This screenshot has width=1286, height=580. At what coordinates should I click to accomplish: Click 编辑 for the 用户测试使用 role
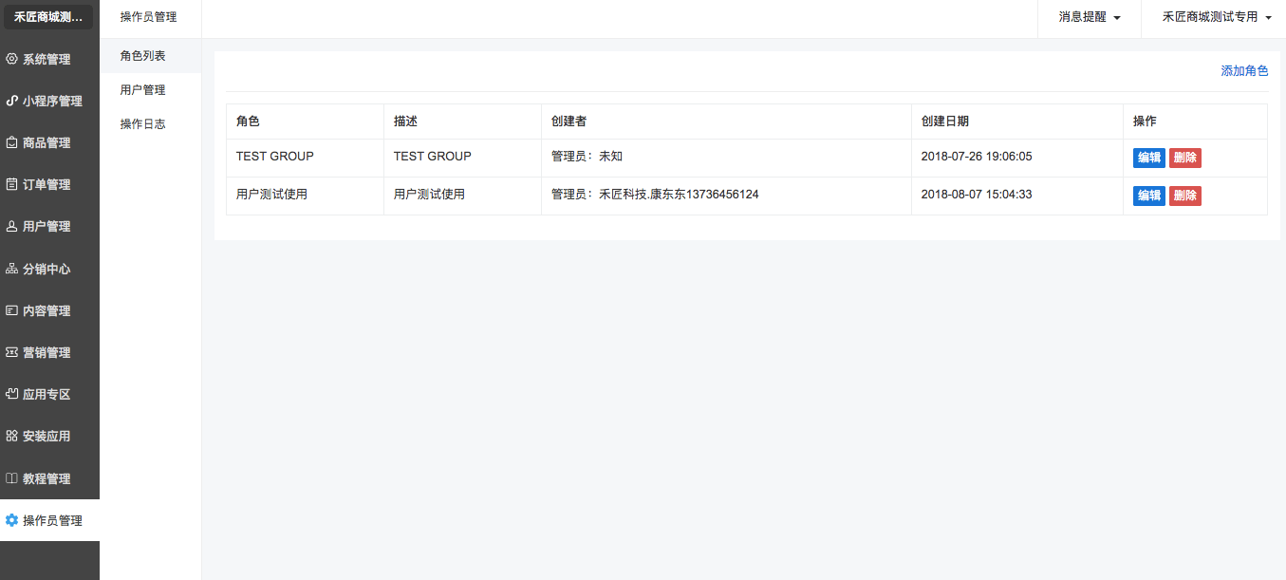tap(1148, 196)
